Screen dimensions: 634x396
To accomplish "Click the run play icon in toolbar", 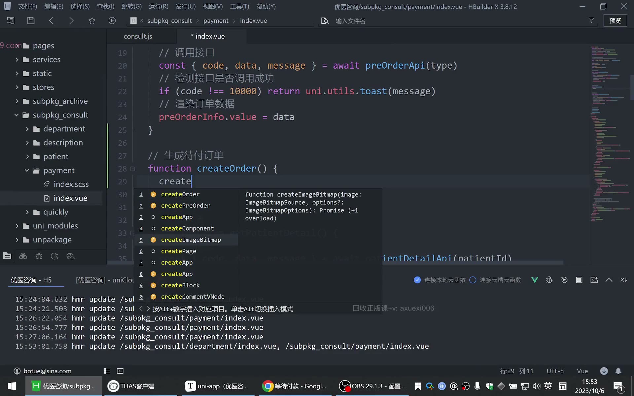I will (112, 20).
